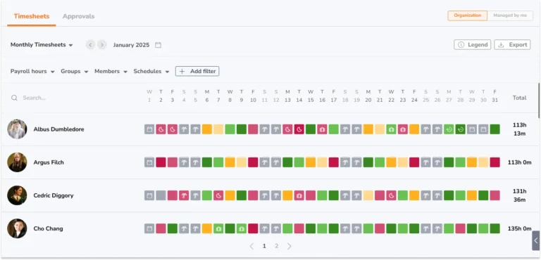Open Albus Dumbledore's avatar
Image resolution: width=541 pixels, height=260 pixels.
coord(17,129)
